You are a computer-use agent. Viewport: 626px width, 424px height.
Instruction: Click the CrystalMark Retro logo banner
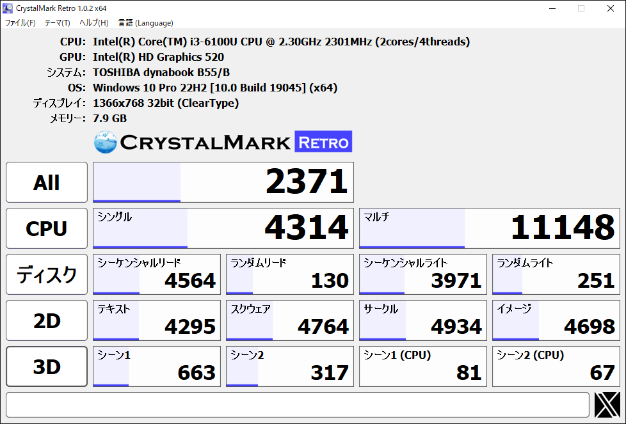pos(223,142)
